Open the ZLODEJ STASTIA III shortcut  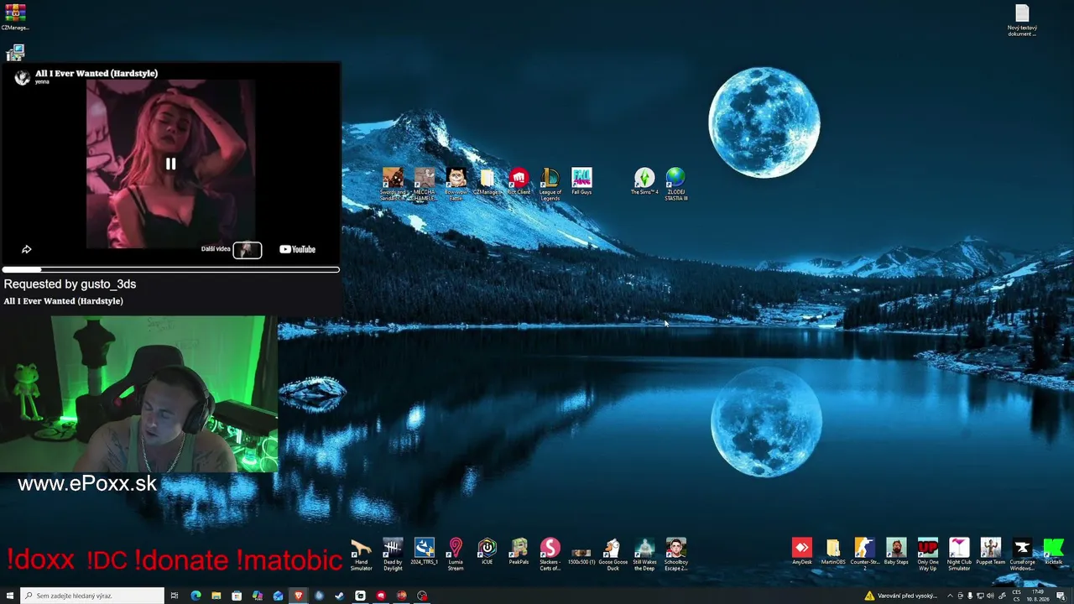pyautogui.click(x=675, y=184)
